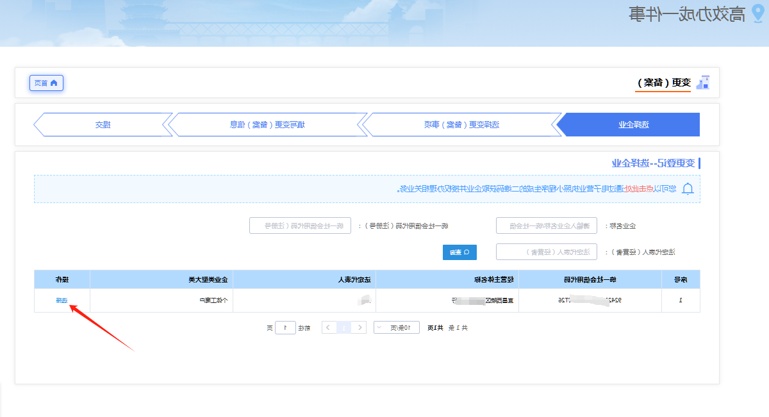Click the 经营主体名称 column header
769x417 pixels.
pyautogui.click(x=447, y=280)
